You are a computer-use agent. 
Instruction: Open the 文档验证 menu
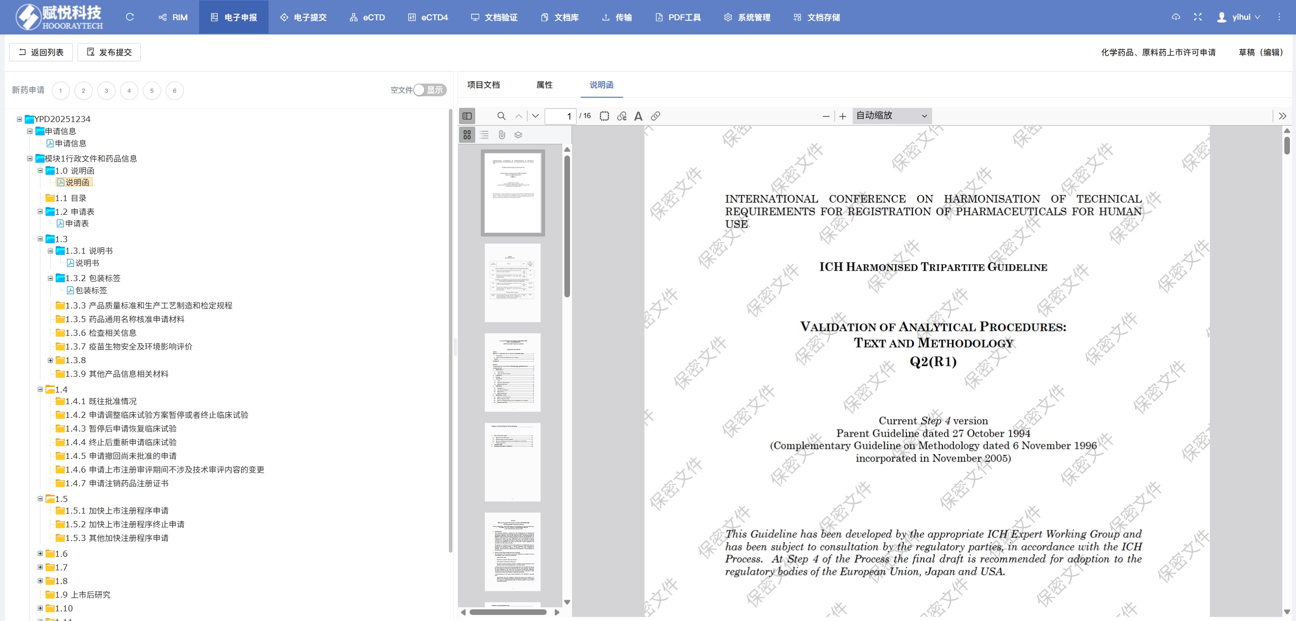tap(494, 17)
